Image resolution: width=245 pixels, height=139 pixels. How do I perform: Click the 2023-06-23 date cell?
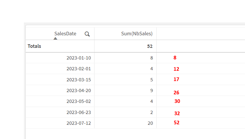point(79,112)
